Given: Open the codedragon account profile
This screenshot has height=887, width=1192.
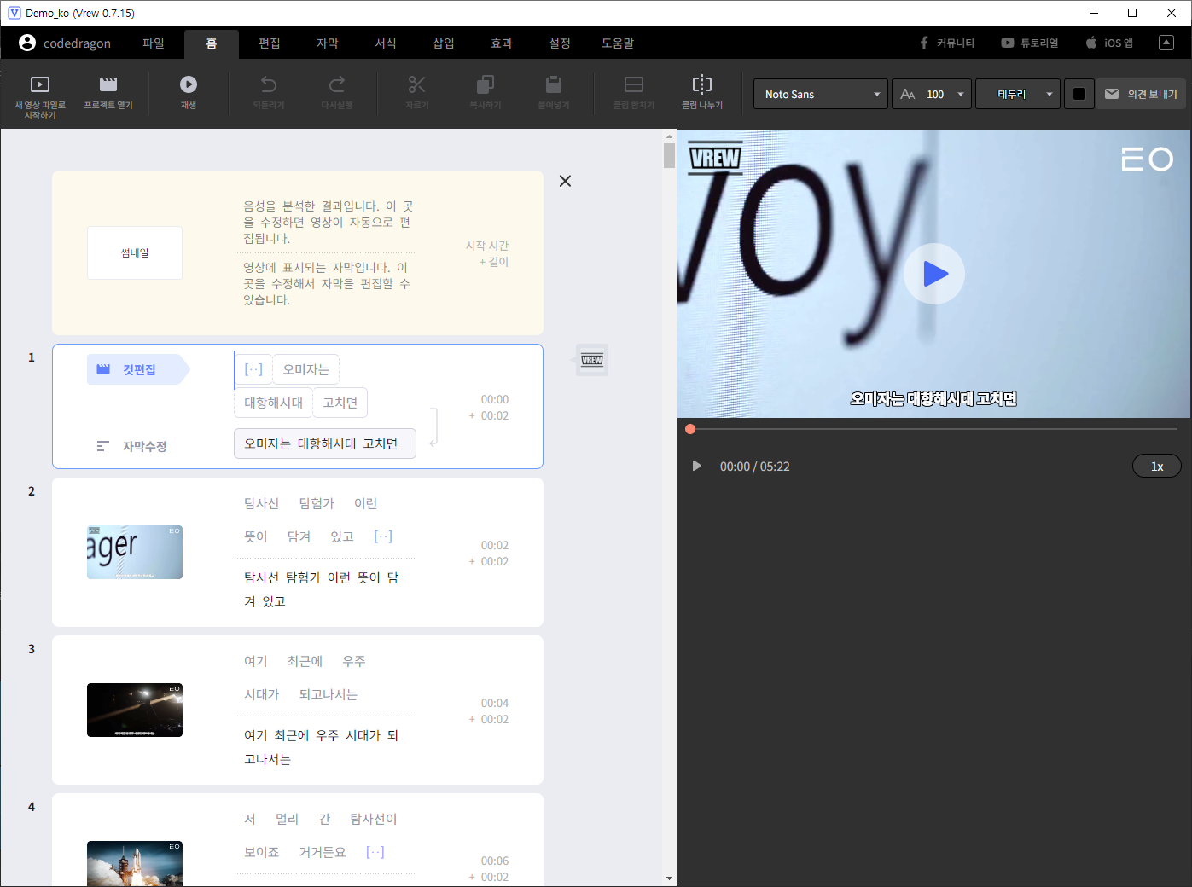Looking at the screenshot, I should [x=65, y=43].
